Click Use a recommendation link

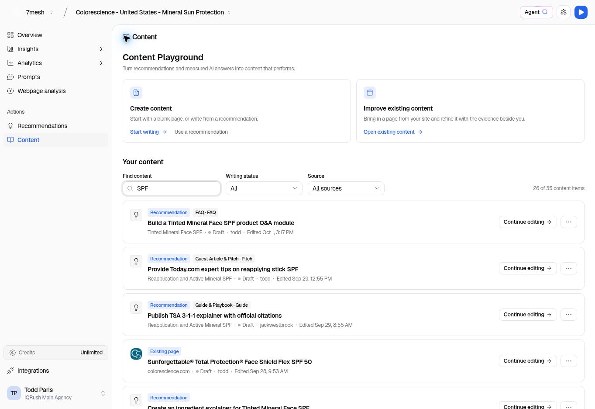(x=201, y=132)
